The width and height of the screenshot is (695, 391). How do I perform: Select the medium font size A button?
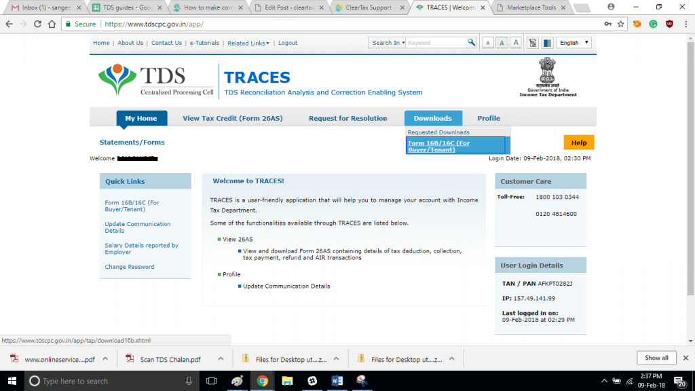[502, 43]
